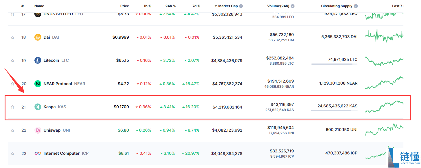Toggle the NEAR Protocol watchlist star
This screenshot has height=168, width=421.
(x=12, y=84)
